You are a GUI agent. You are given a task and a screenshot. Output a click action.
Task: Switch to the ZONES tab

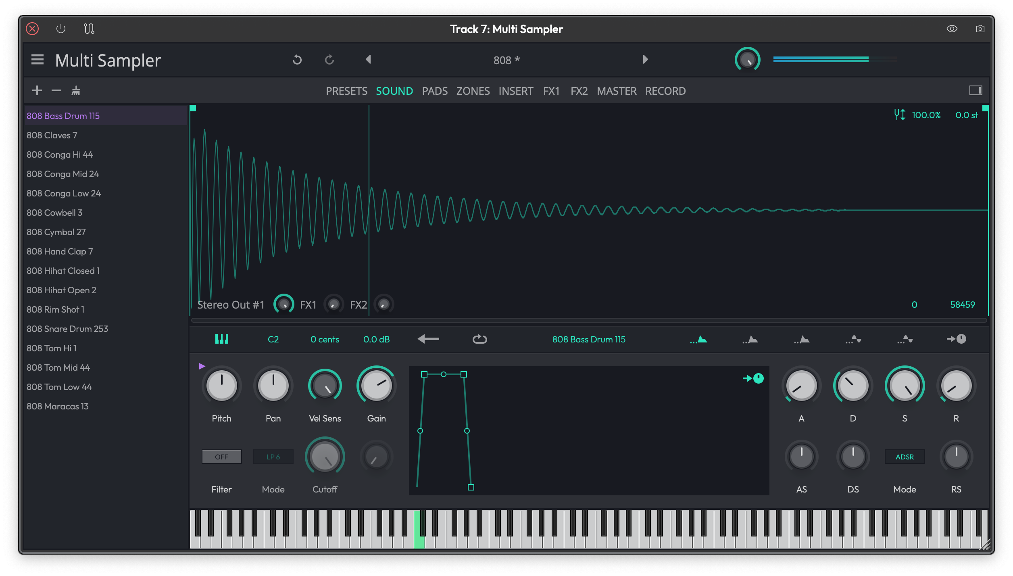[x=473, y=91]
